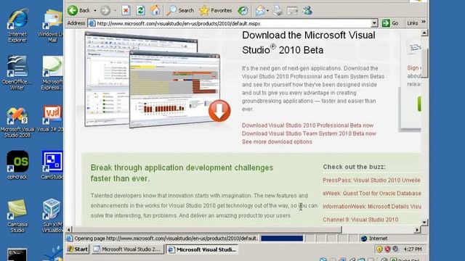Click the horizontal scrollbar left arrow

(69, 230)
